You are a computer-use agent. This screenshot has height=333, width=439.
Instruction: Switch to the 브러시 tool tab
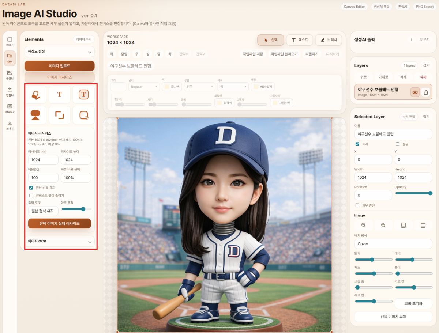pos(329,40)
